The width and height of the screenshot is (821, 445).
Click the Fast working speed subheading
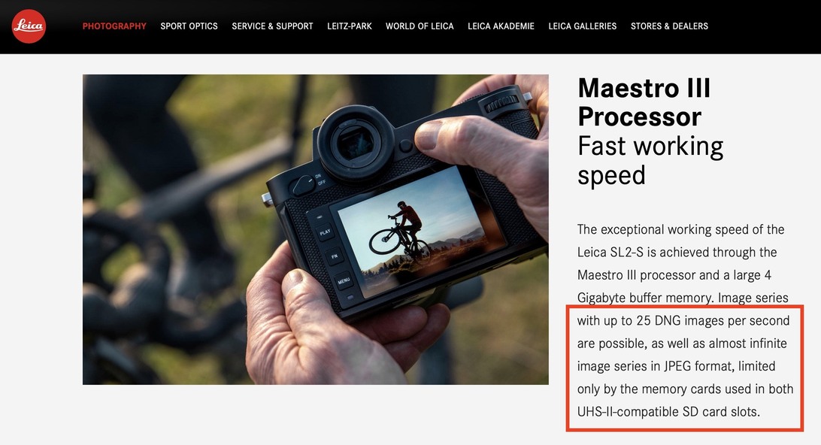pyautogui.click(x=650, y=160)
